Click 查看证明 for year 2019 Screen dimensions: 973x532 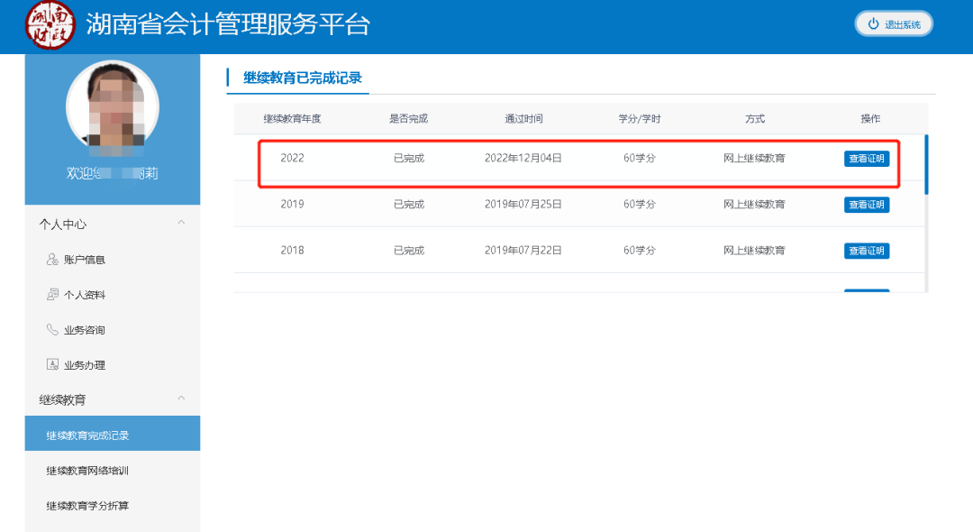[x=866, y=204]
